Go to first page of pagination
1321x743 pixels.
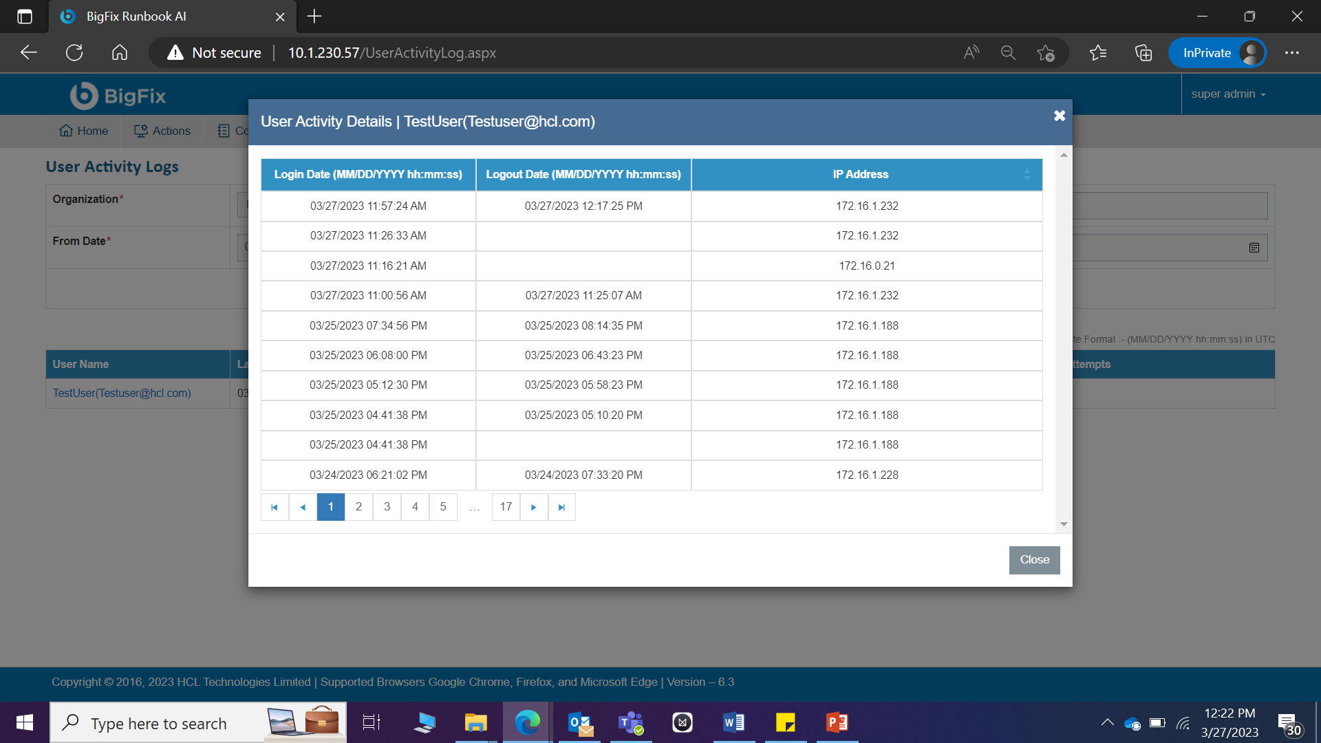click(x=275, y=507)
